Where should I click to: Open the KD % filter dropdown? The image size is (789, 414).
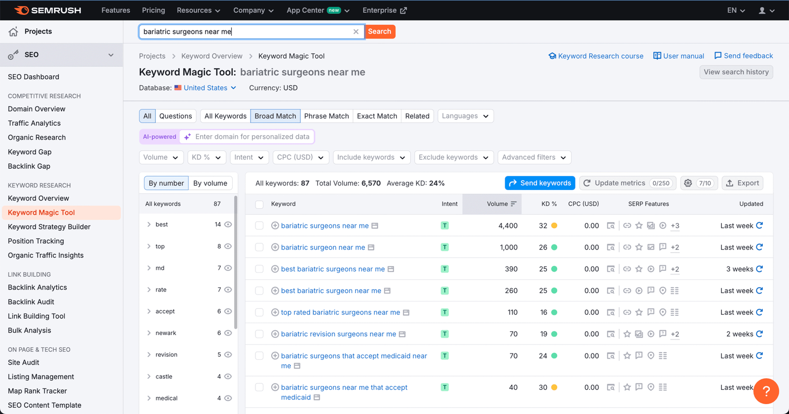[x=207, y=157]
